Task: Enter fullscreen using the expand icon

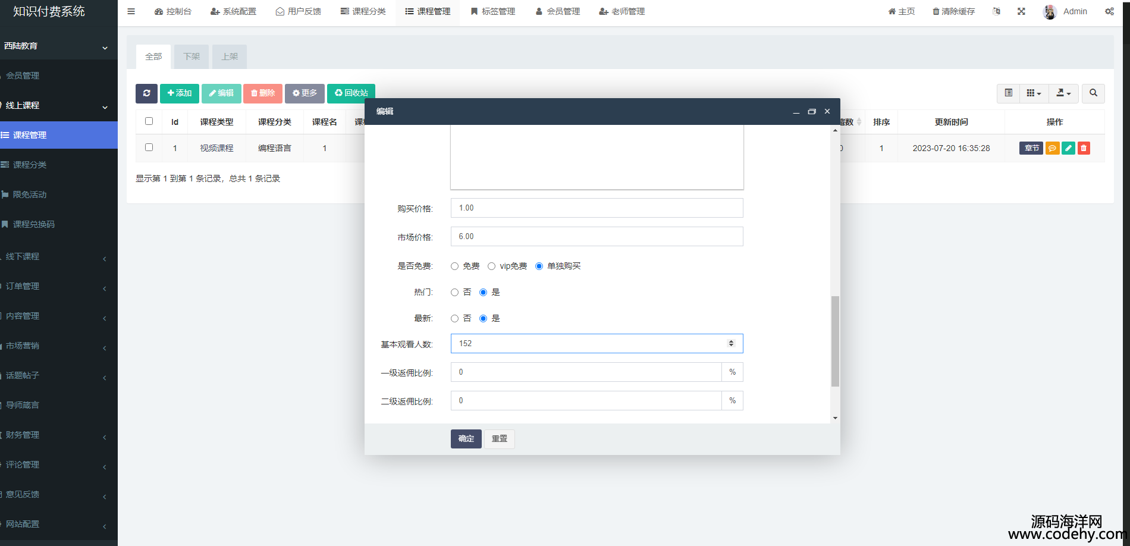Action: click(x=1021, y=11)
